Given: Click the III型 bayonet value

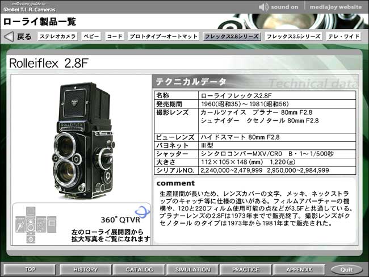Looking at the screenshot, I should (x=207, y=145).
